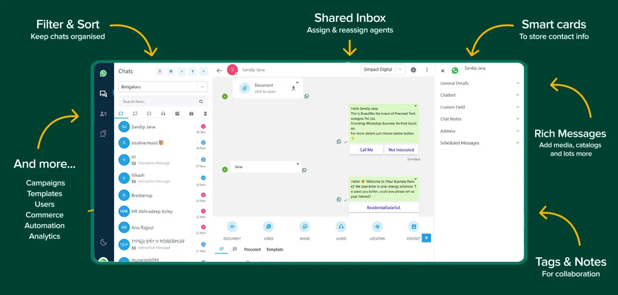Click the plus button in Chats header
The height and width of the screenshot is (295, 618).
(x=204, y=71)
